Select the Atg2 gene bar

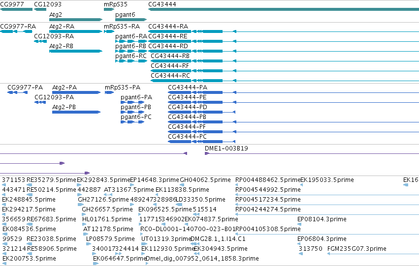76,20
